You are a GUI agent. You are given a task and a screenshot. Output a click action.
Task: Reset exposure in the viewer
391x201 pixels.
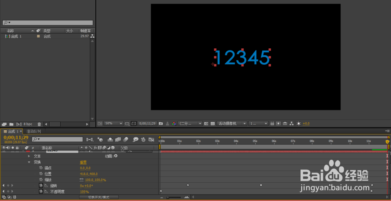[x=299, y=123]
